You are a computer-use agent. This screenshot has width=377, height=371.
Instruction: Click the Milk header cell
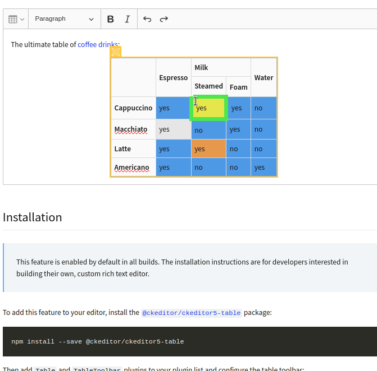click(x=221, y=67)
